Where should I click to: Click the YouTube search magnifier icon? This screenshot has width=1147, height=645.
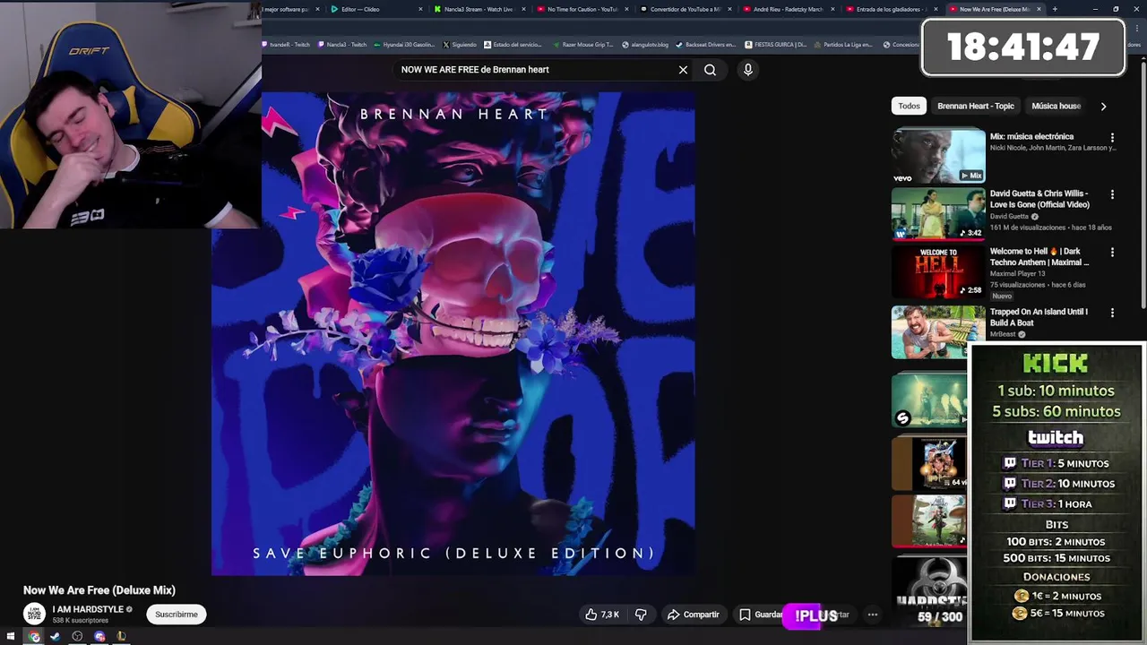tap(710, 70)
